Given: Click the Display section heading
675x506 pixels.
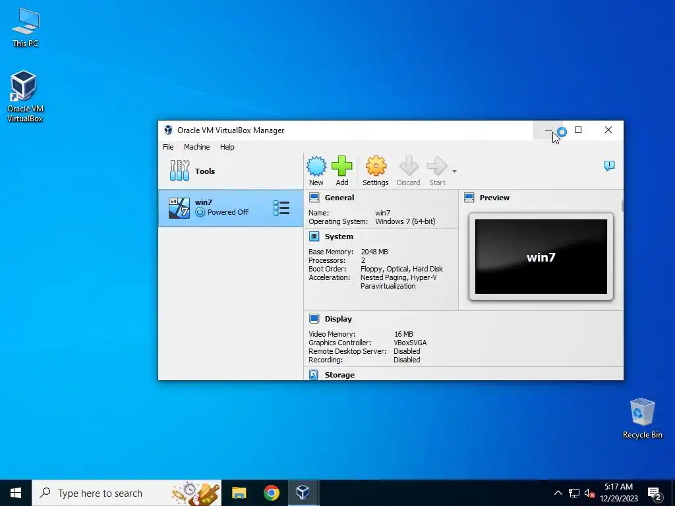Looking at the screenshot, I should click(x=338, y=319).
